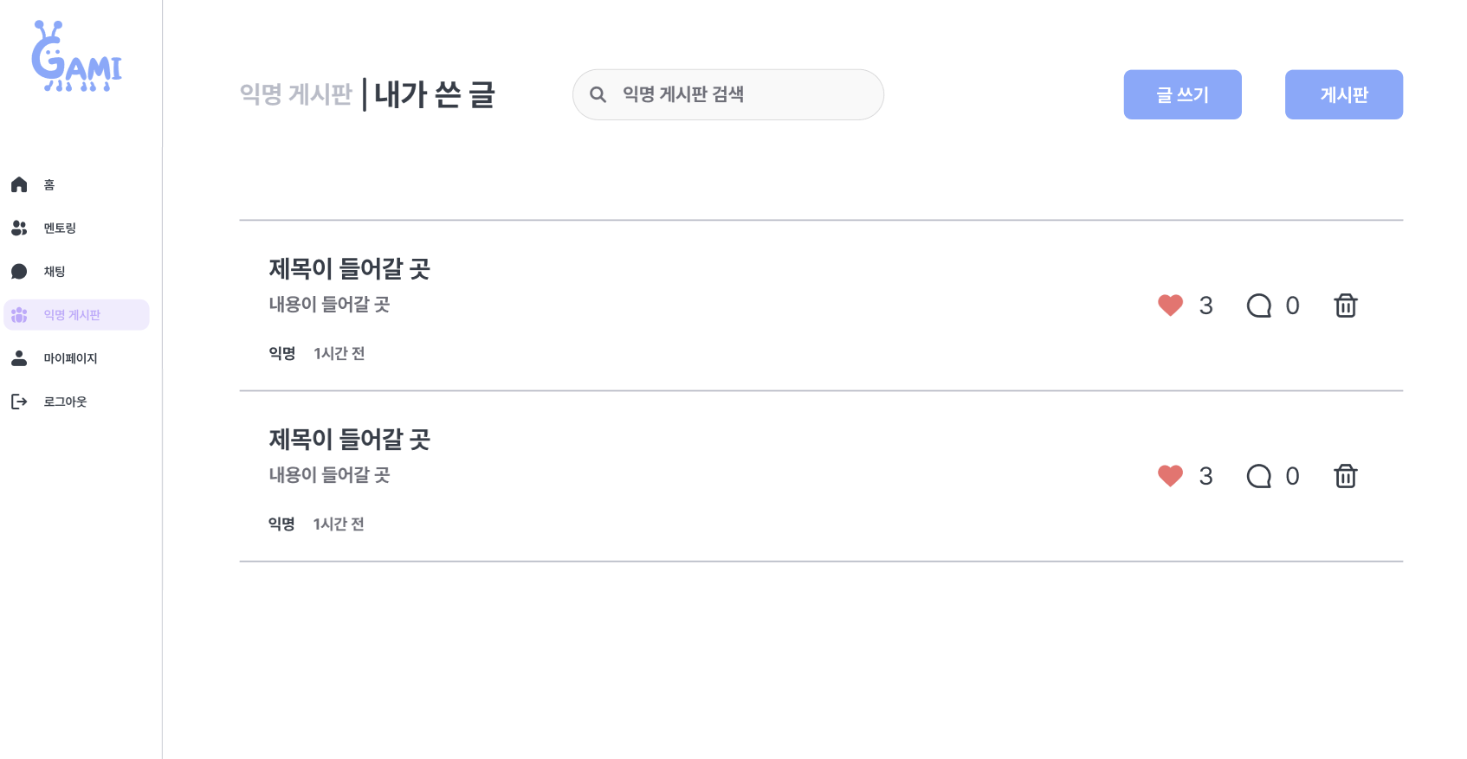Click the 마이페이지 person icon
Image resolution: width=1467 pixels, height=759 pixels.
(19, 357)
